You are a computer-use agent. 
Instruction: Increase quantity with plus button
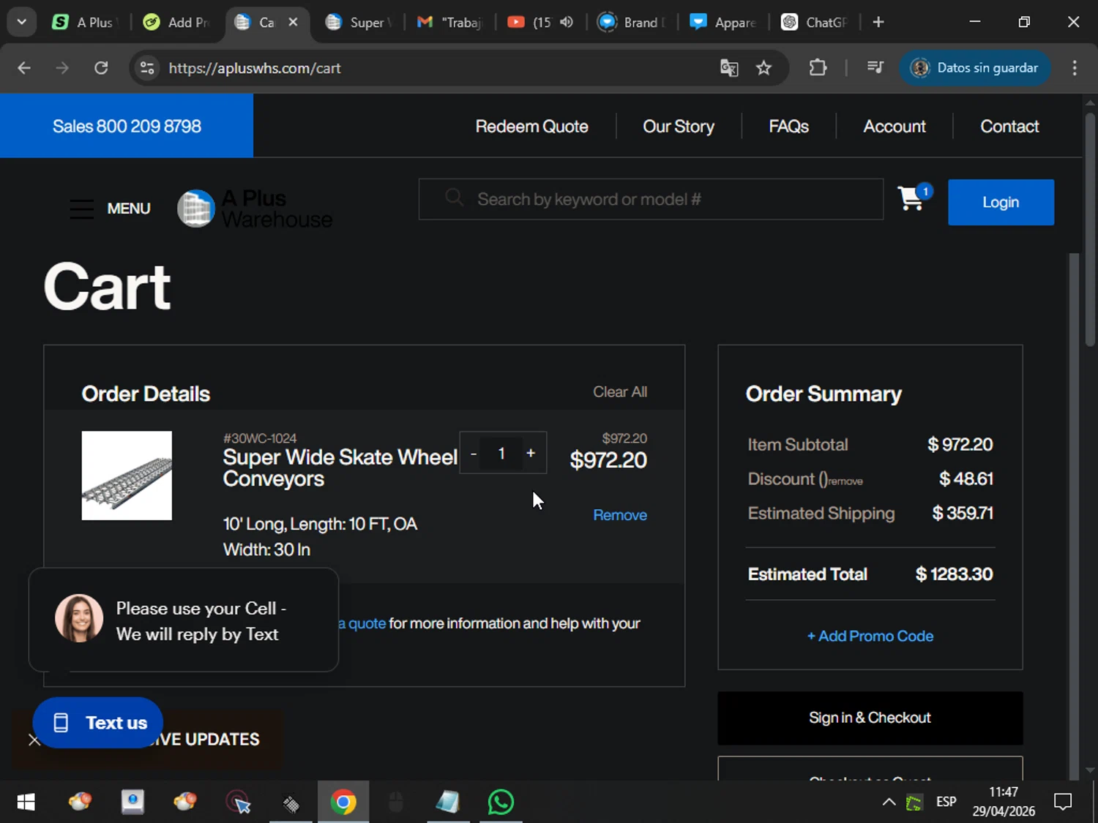531,454
